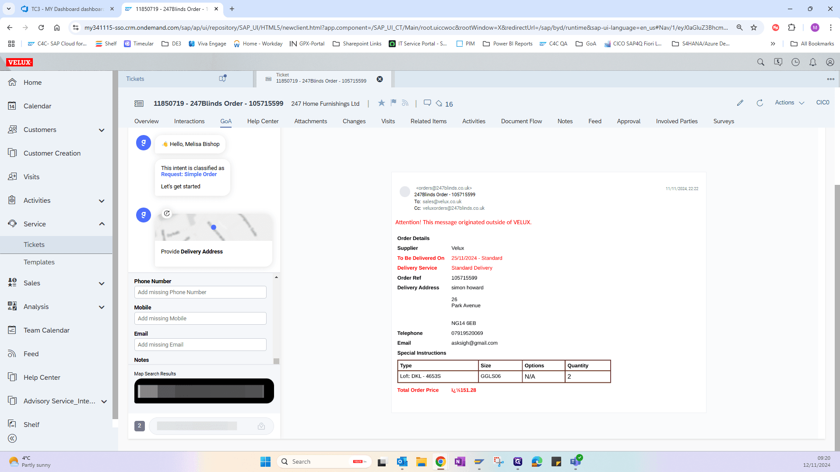Viewport: 840px width, 472px height.
Task: Collapse the sidebar navigation panel
Action: 12,438
